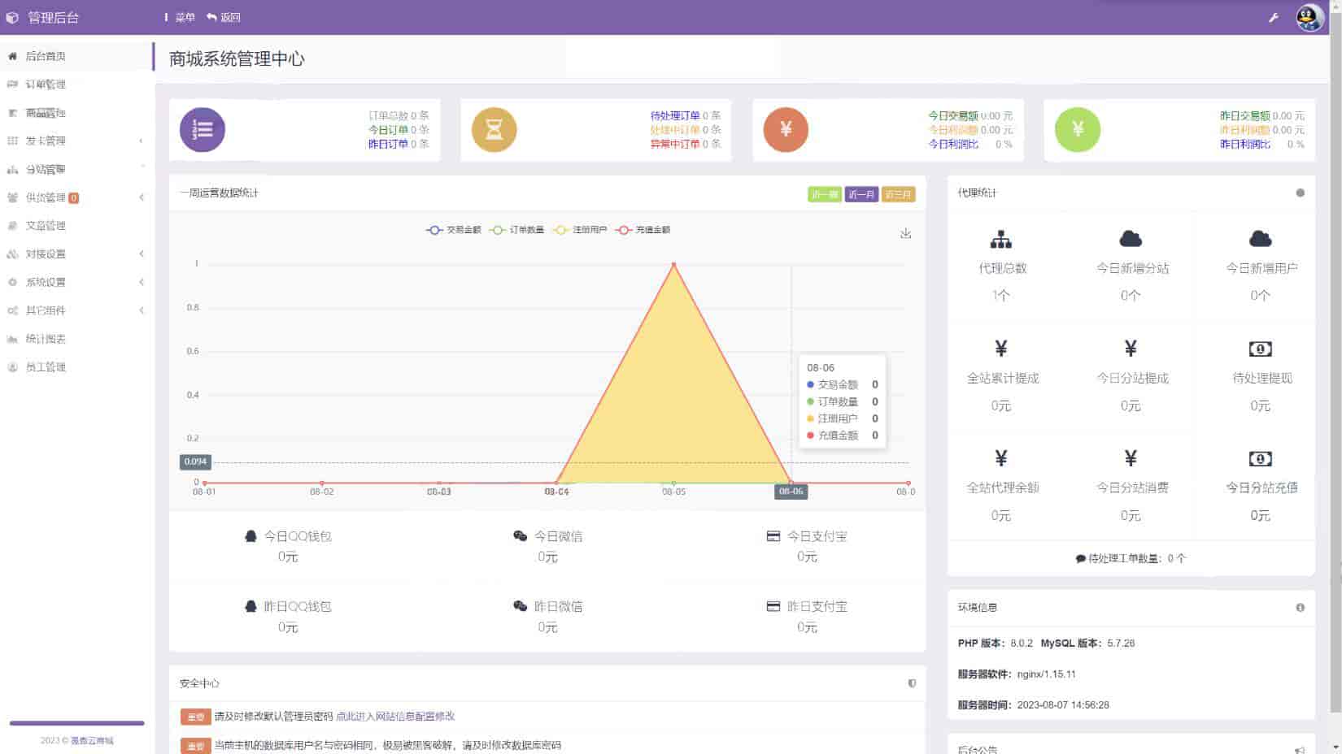Open the penguin user avatar menu

[x=1309, y=17]
